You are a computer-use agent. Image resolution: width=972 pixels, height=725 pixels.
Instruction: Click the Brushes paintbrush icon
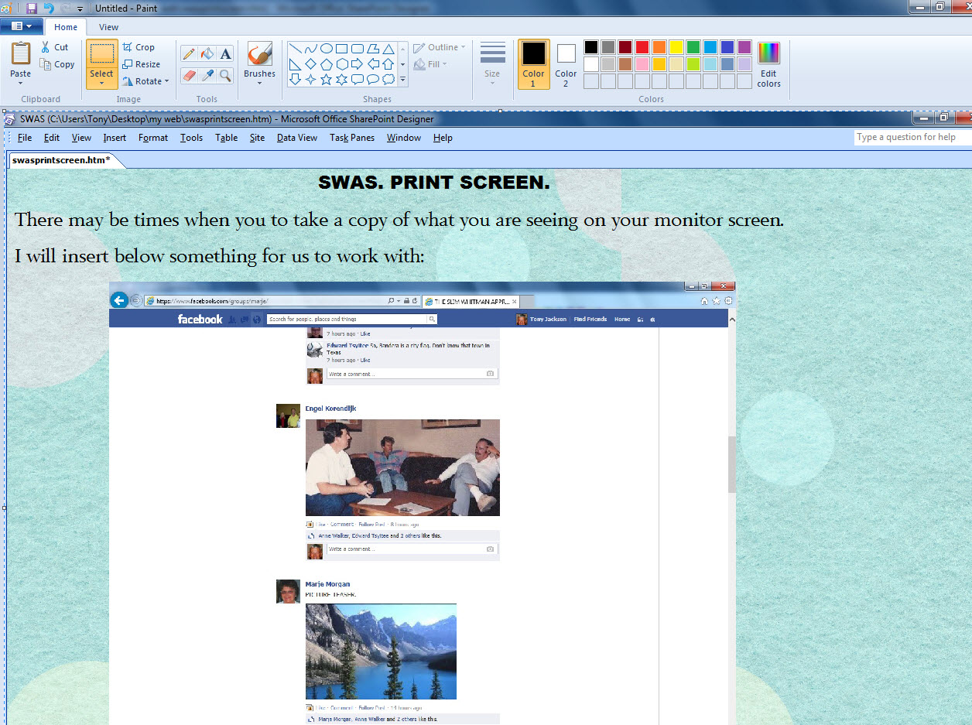pyautogui.click(x=259, y=53)
